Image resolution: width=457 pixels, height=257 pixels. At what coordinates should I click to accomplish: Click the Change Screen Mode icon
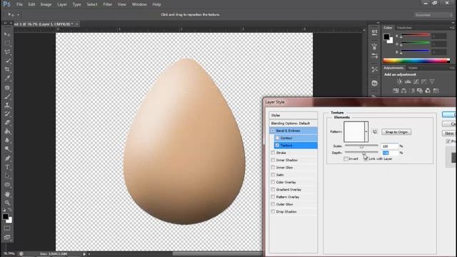coord(7,238)
